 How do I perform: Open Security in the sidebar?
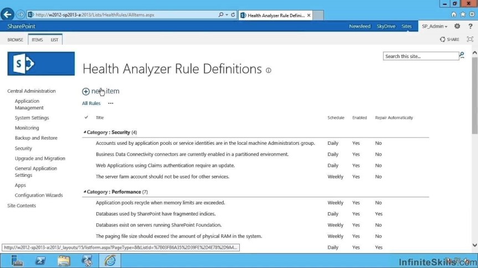pyautogui.click(x=23, y=148)
